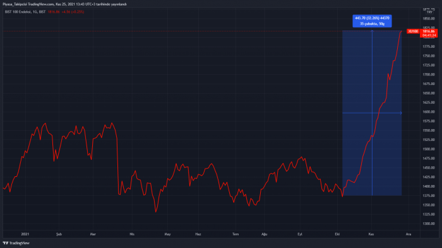442x248 pixels.
Task: Click the Nis month label on time axis
Action: (132, 234)
